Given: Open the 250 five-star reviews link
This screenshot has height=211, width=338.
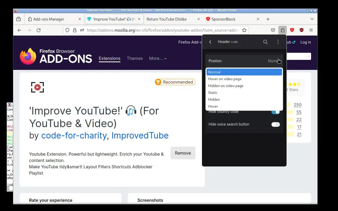Looking at the screenshot, I should point(298,105).
